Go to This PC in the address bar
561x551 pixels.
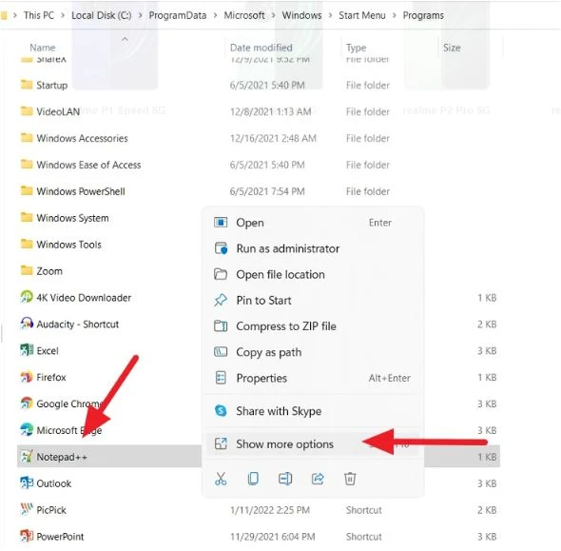pyautogui.click(x=39, y=15)
